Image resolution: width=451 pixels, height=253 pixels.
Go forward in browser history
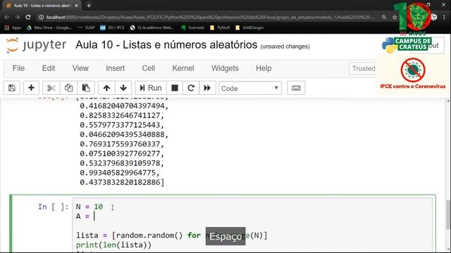17,17
